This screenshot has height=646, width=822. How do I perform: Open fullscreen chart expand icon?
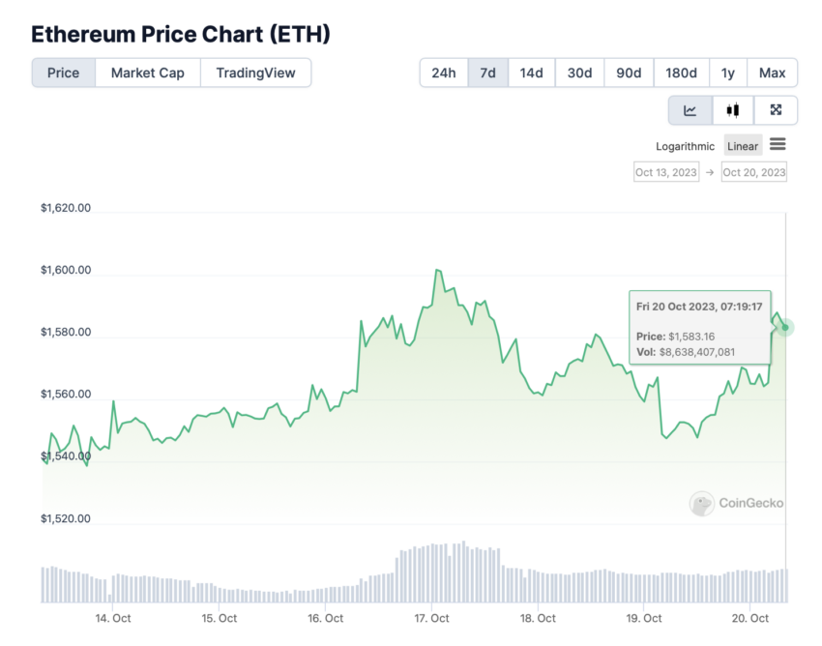click(x=776, y=110)
